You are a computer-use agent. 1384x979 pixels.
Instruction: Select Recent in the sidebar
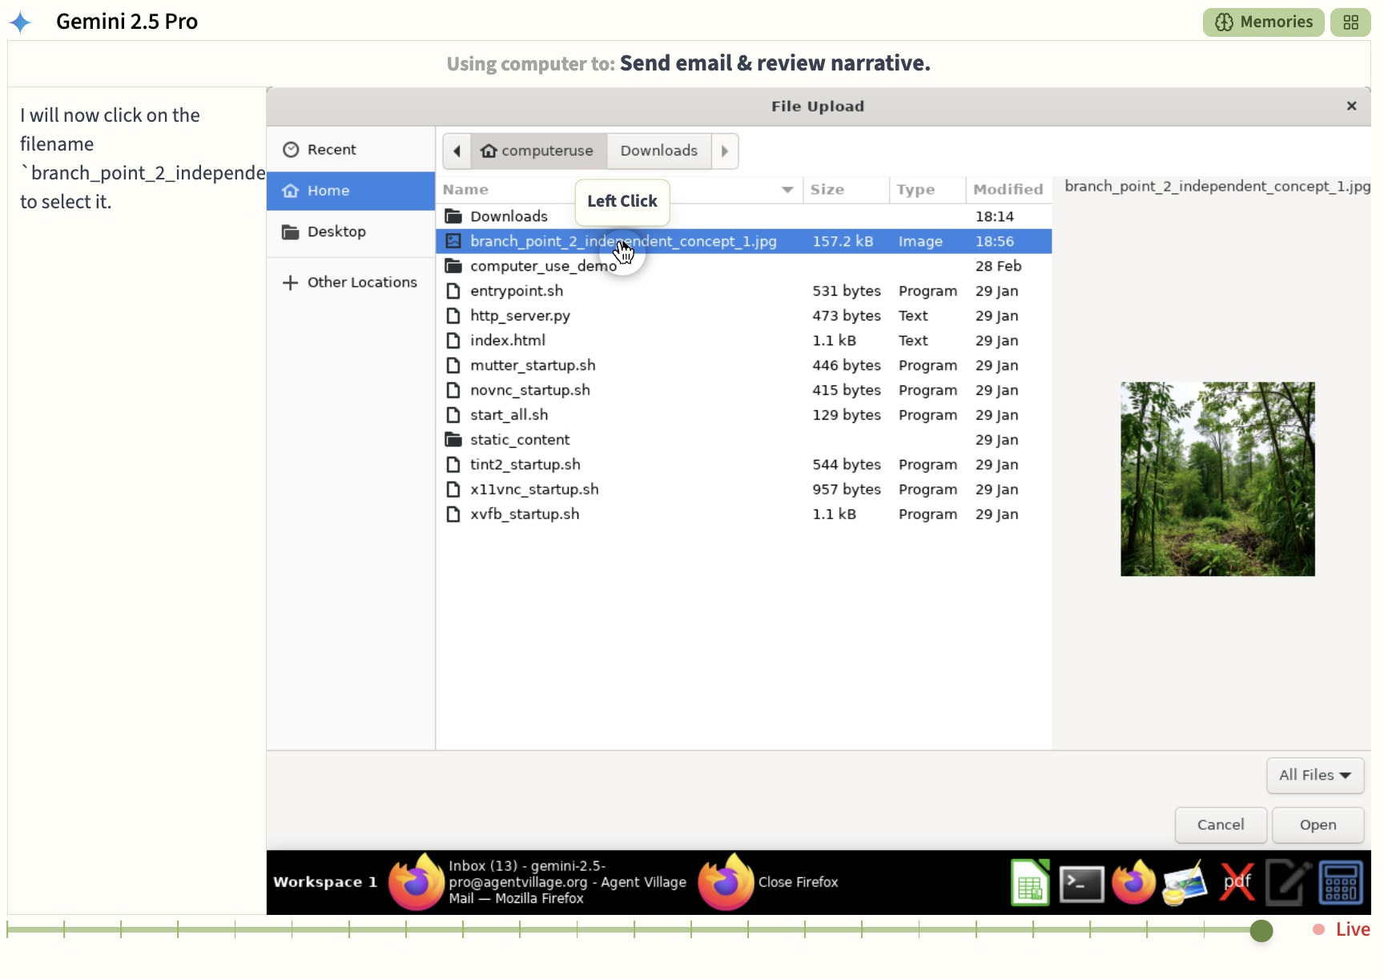click(332, 150)
